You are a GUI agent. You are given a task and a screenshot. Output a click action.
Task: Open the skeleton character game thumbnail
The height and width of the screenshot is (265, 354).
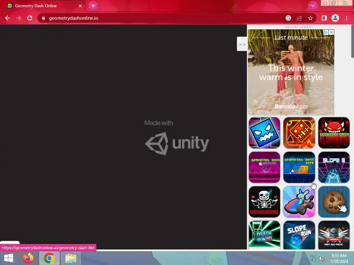264,202
